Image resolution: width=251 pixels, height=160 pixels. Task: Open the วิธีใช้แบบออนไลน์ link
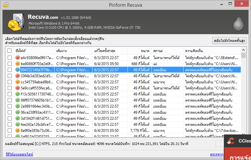coord(19,154)
